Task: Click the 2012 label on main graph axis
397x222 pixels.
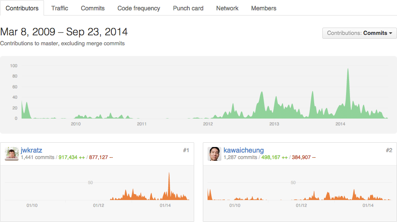Action: 208,124
